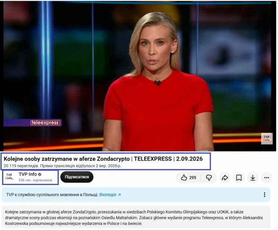Open the three-dot more actions menu
The image size is (278, 230).
tap(266, 177)
